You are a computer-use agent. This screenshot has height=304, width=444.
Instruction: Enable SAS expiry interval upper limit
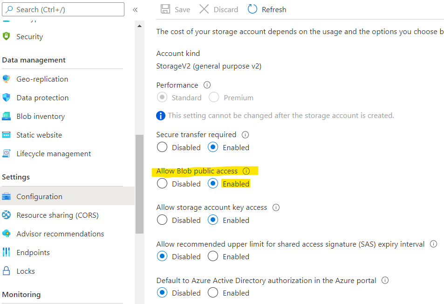[x=213, y=256]
